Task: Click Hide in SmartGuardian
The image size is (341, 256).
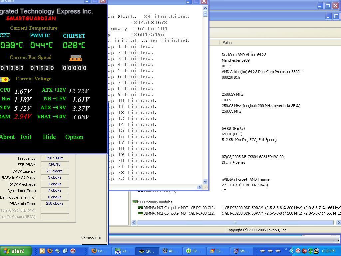Action: pyautogui.click(x=49, y=137)
